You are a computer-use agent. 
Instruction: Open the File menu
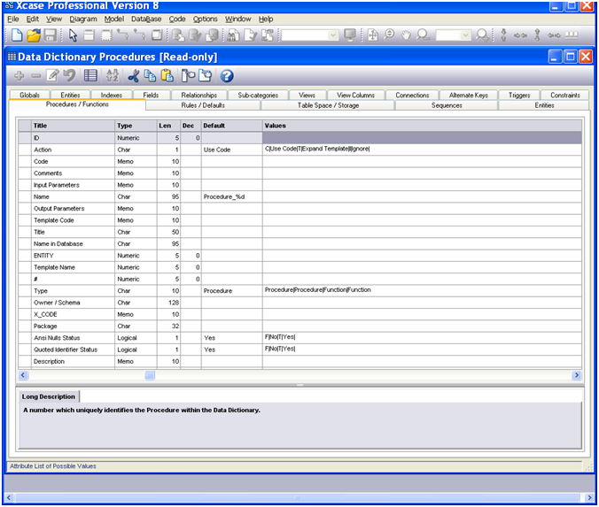(13, 19)
